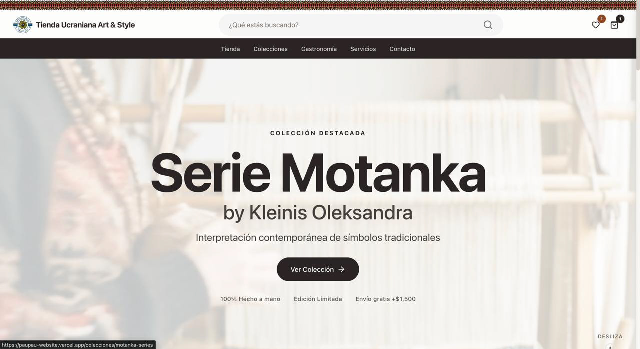Click the round store logo emblem

23,25
